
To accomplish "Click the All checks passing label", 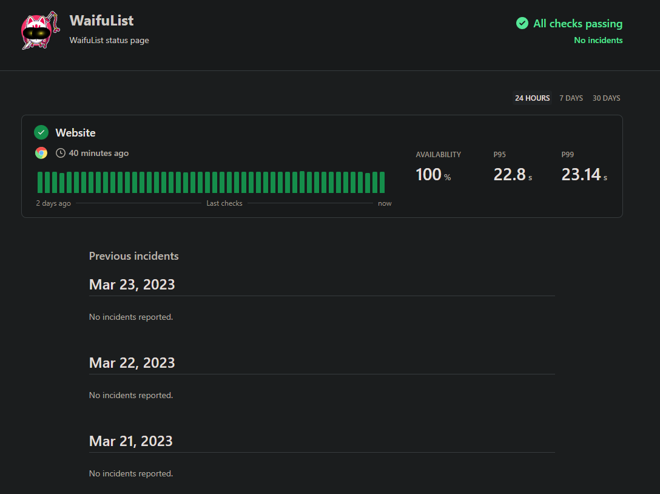I will coord(577,24).
